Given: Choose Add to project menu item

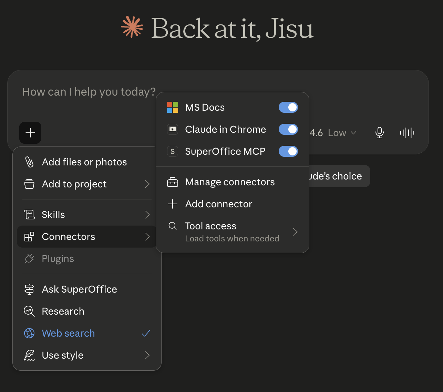Looking at the screenshot, I should point(87,184).
